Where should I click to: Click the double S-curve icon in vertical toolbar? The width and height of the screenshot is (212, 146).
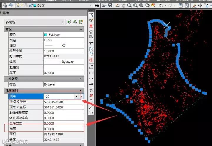click(x=91, y=113)
